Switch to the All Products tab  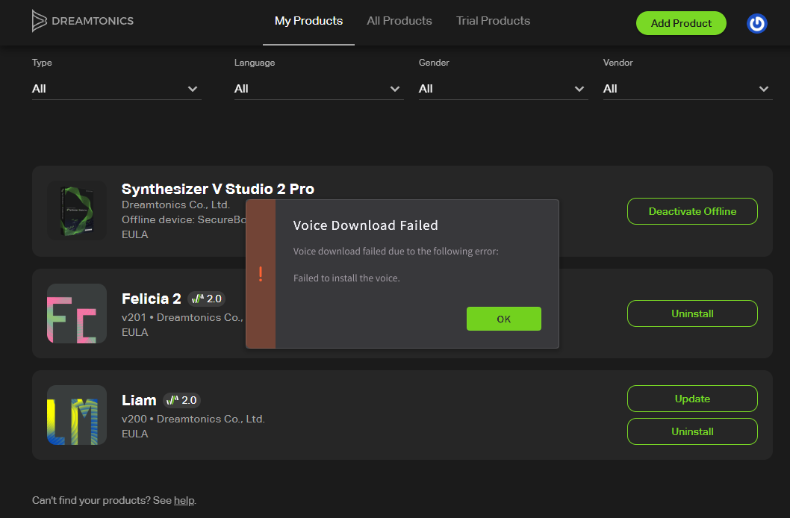point(399,21)
